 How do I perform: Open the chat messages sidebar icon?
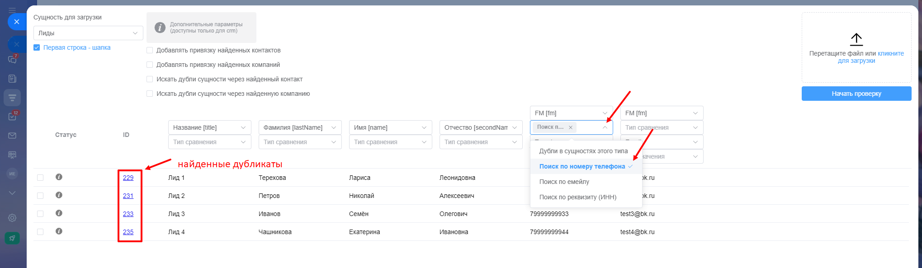click(x=12, y=59)
